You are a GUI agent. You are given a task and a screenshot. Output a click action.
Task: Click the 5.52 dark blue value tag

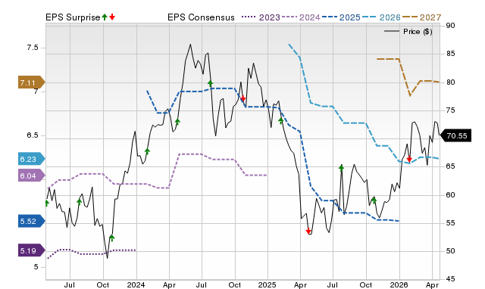(31, 221)
